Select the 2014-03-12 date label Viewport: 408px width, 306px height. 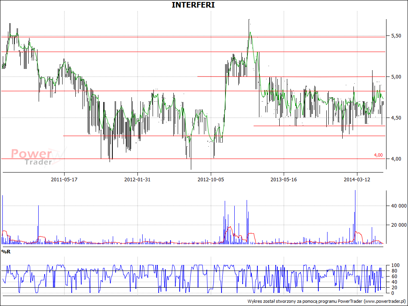pos(357,179)
